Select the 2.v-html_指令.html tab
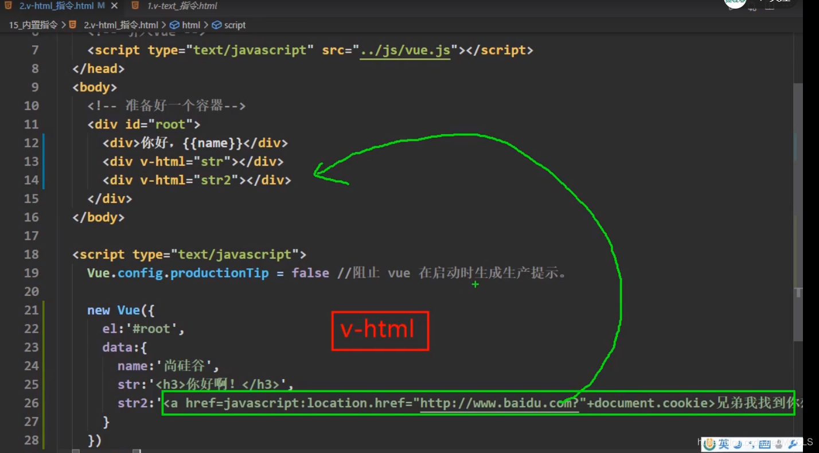This screenshot has width=819, height=453. click(57, 6)
